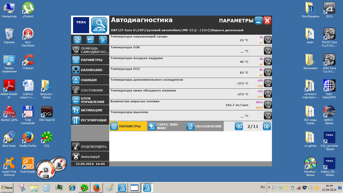343x193 pixels.
Task: Open the ОШИБКИ errors section
Action: point(90,80)
